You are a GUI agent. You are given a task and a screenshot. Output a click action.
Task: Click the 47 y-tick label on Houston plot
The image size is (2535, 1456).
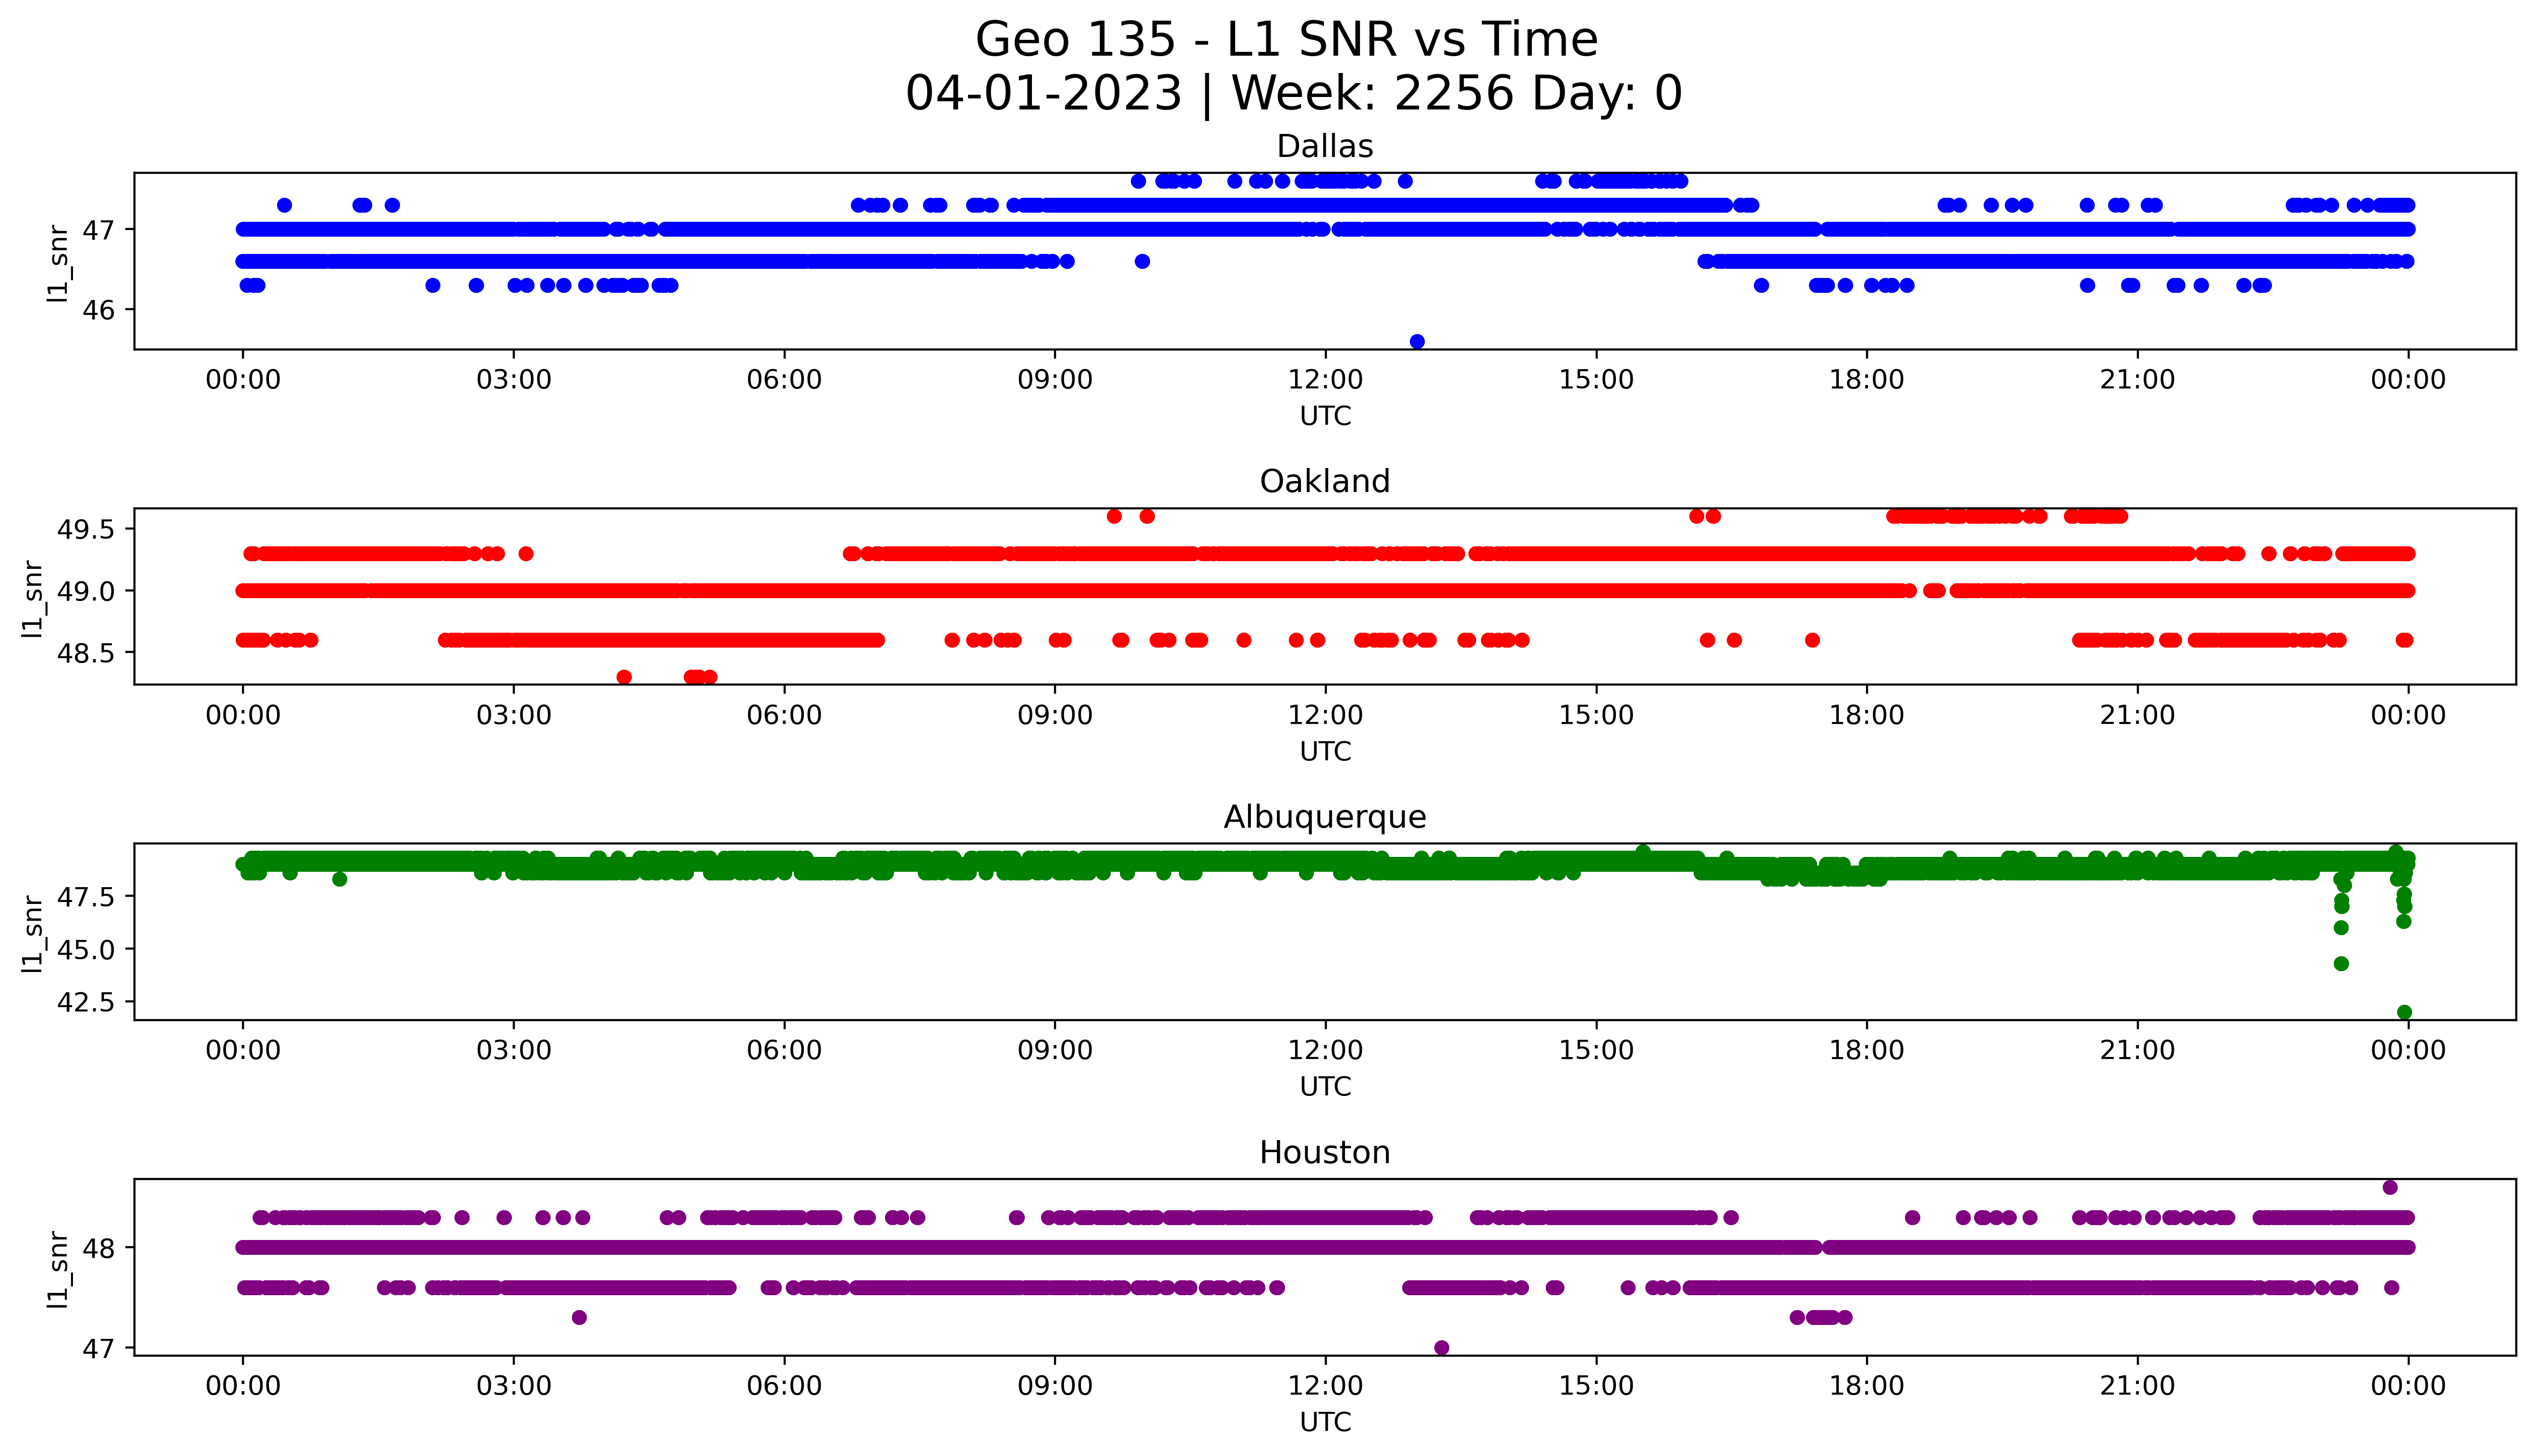pos(99,1348)
